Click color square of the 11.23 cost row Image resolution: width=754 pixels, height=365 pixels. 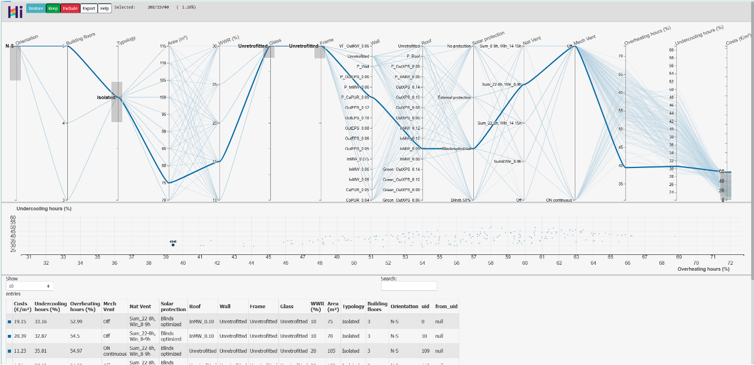click(x=9, y=351)
